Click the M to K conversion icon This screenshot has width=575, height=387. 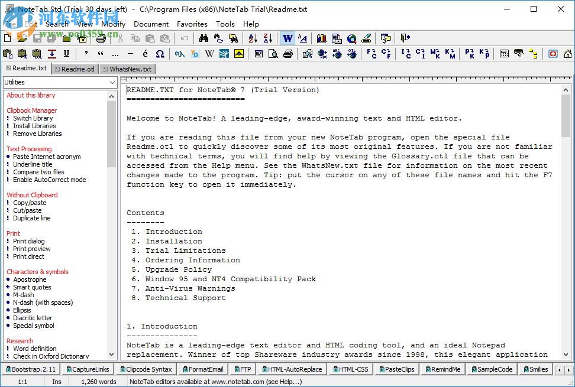tap(435, 54)
